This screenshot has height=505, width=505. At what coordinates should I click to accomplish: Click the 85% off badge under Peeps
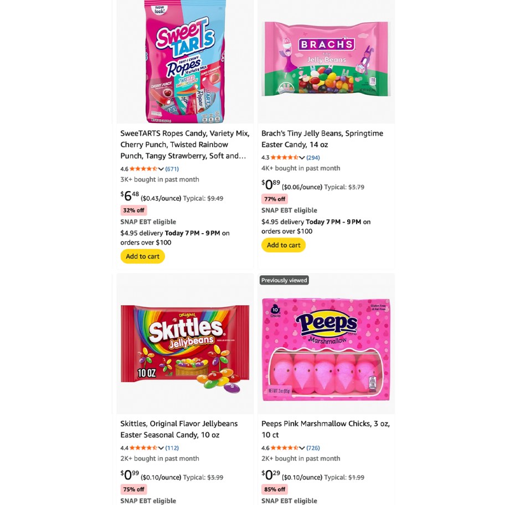(x=274, y=489)
